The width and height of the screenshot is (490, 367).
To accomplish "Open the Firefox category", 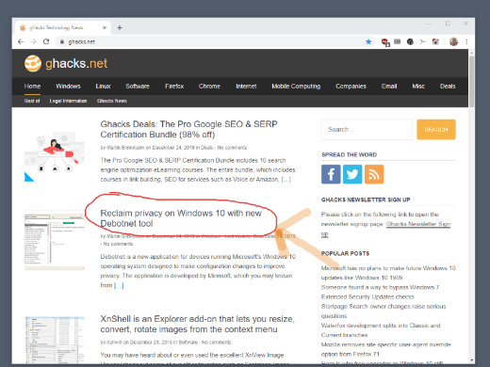I will click(x=174, y=86).
